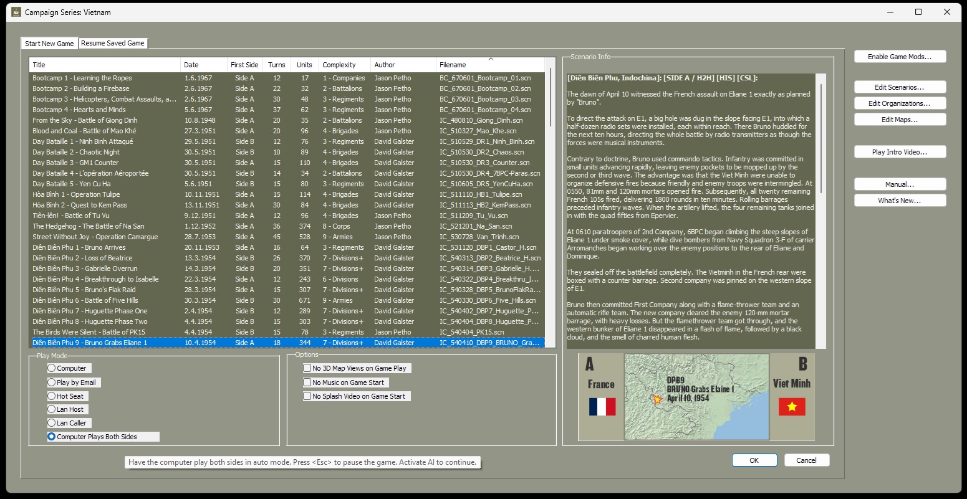Image resolution: width=967 pixels, height=499 pixels.
Task: Open Edit Organizations
Action: [900, 103]
